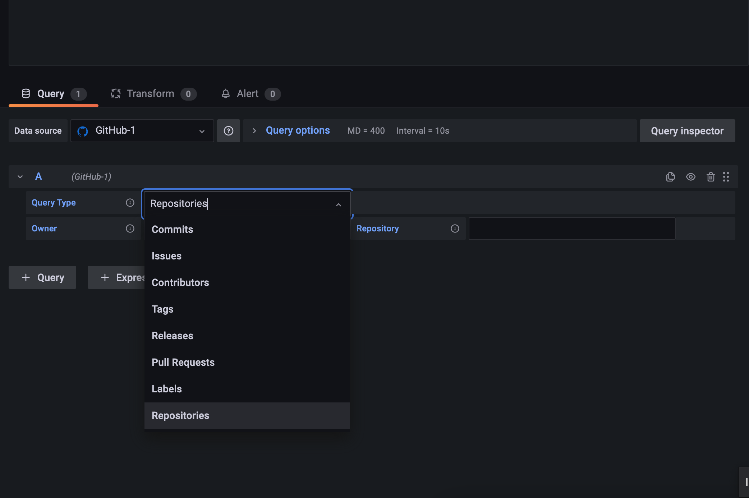Click the Data source label
This screenshot has width=749, height=498.
coord(38,131)
